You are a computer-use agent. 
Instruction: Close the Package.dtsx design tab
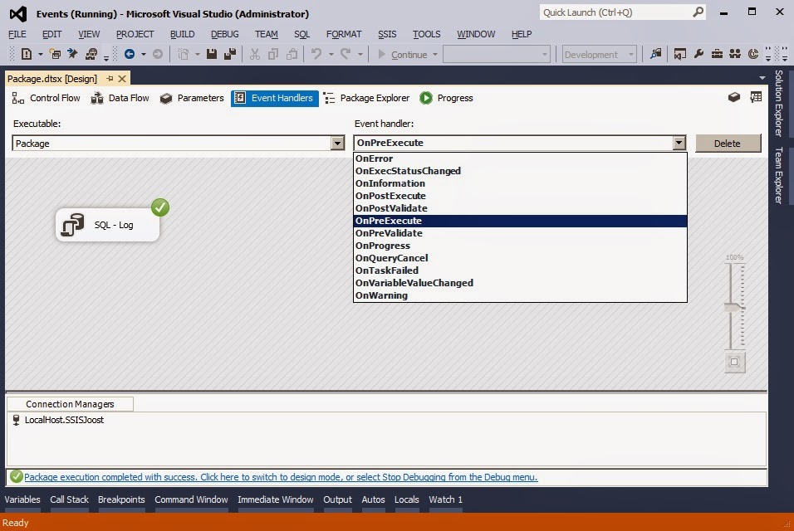coord(122,78)
